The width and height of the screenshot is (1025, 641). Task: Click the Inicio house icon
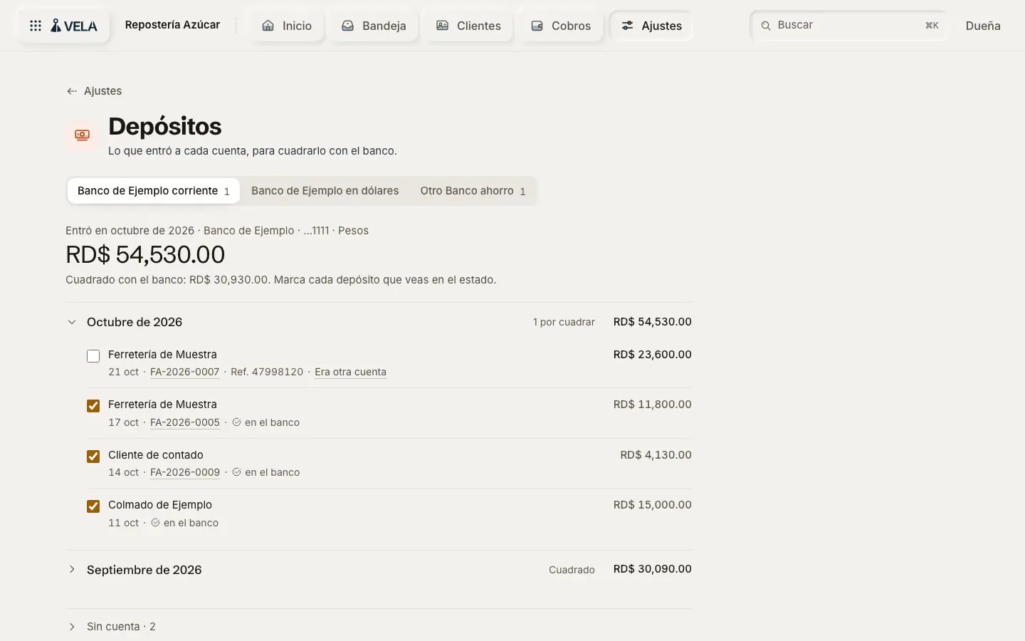pyautogui.click(x=268, y=26)
